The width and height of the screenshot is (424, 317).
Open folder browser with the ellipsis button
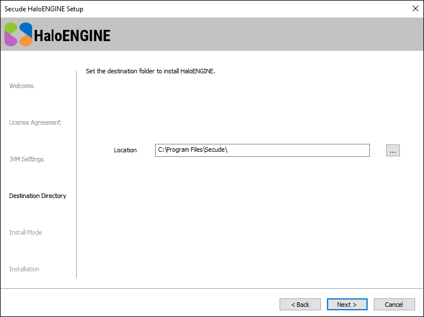[x=393, y=150]
